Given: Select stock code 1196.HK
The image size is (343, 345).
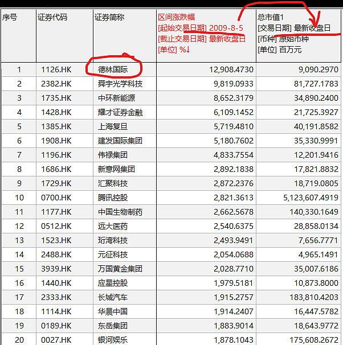Looking at the screenshot, I should [x=56, y=155].
